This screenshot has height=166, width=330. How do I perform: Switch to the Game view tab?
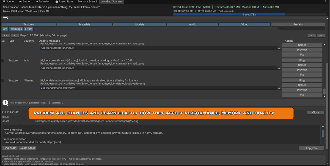coord(24,2)
